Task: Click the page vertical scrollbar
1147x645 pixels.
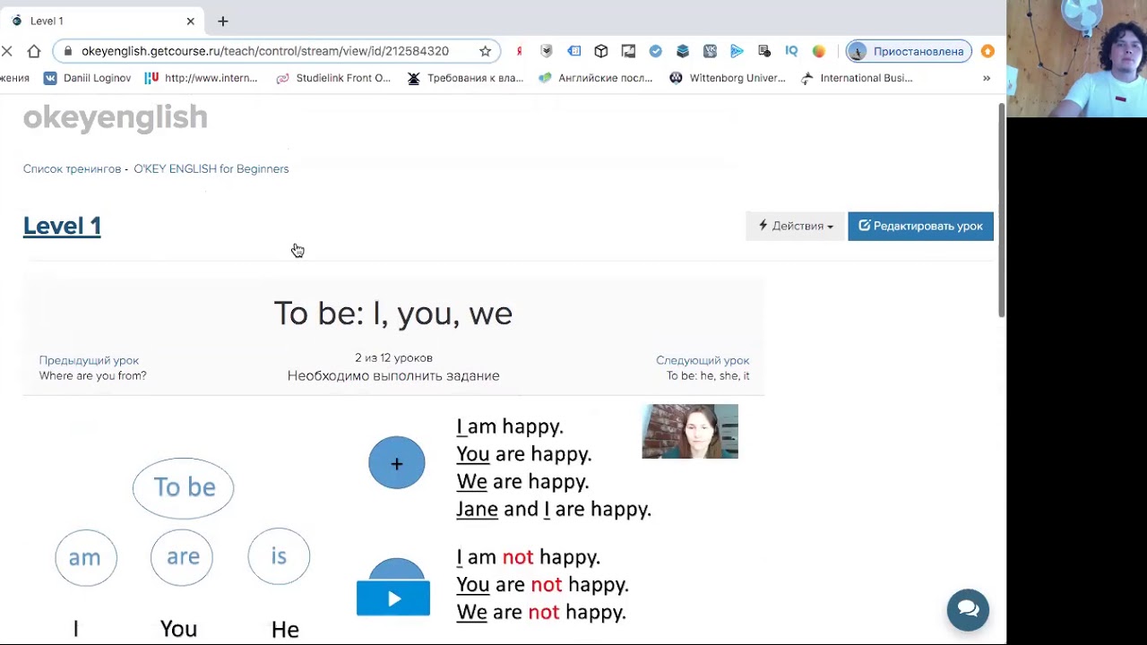Action: click(x=1002, y=210)
